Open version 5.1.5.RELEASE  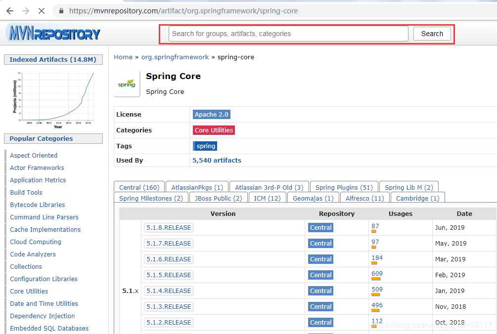click(169, 275)
